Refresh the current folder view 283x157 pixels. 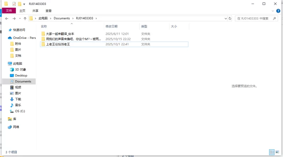230,18
